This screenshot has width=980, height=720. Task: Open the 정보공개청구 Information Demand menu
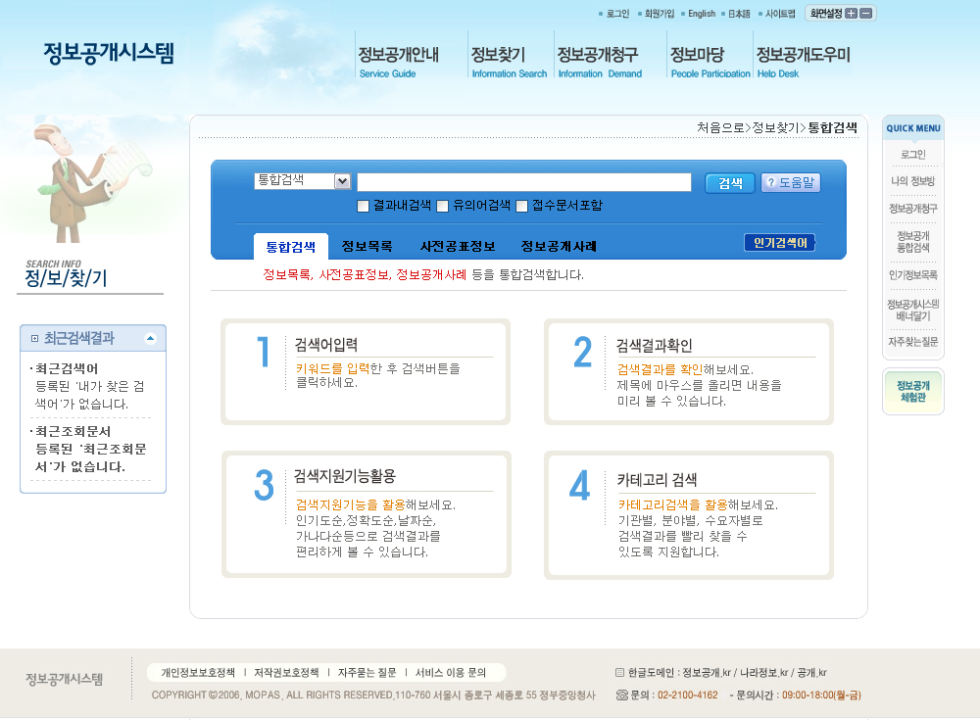[x=599, y=61]
